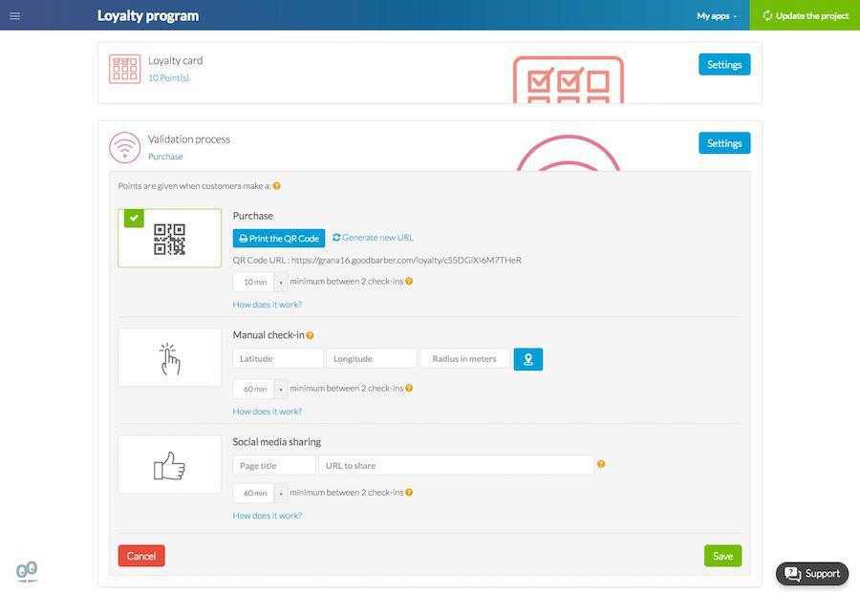Open the My apps menu
The height and width of the screenshot is (594, 860).
[716, 15]
